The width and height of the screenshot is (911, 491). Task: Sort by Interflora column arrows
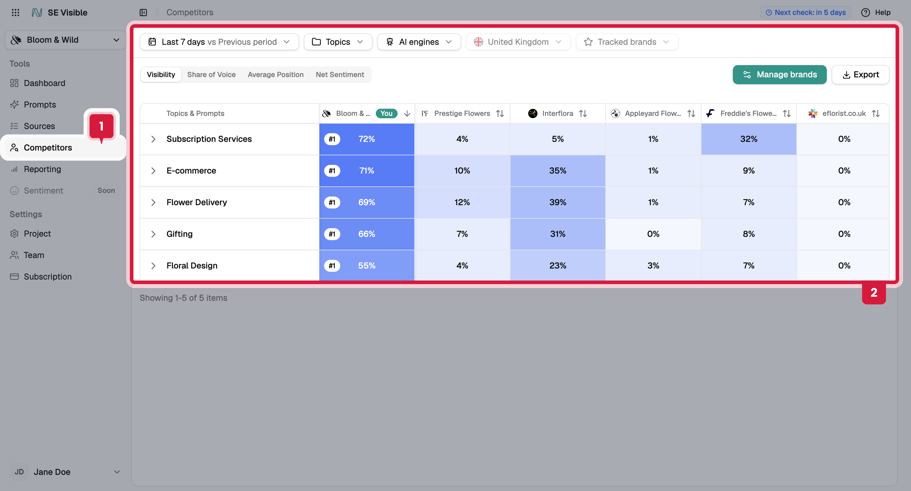[x=583, y=113]
